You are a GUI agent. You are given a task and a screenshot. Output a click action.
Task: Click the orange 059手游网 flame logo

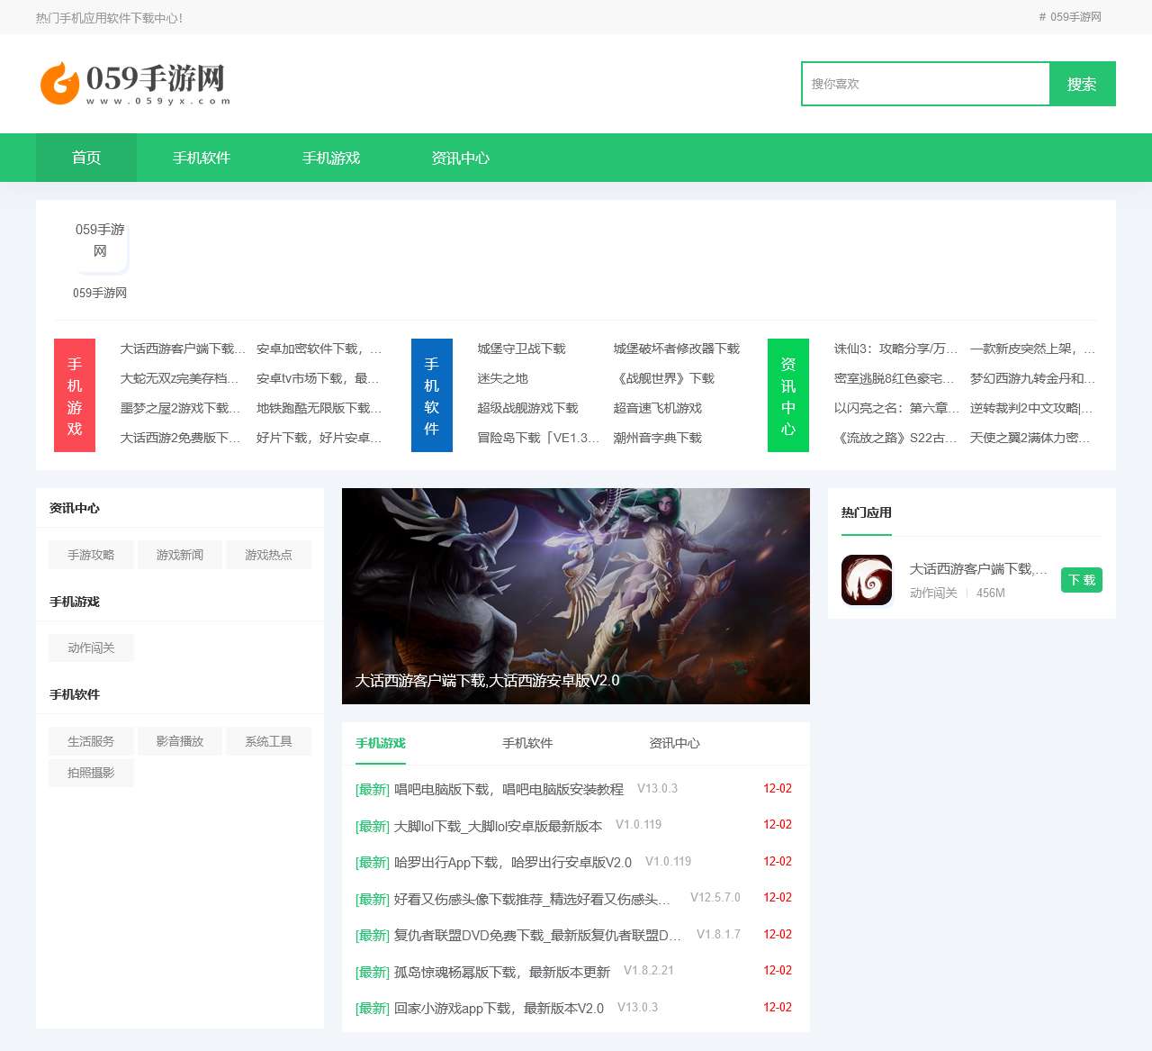[x=58, y=83]
